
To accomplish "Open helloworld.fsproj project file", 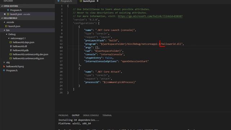I will tap(15, 66).
